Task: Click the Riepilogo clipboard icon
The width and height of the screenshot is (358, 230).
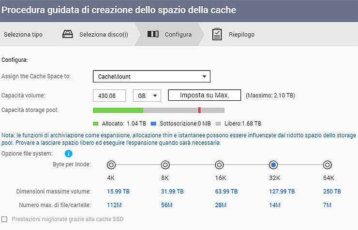Action: [x=217, y=34]
